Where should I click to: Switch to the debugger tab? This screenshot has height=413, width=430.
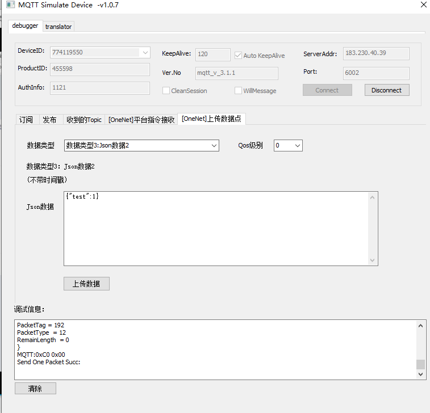[25, 26]
